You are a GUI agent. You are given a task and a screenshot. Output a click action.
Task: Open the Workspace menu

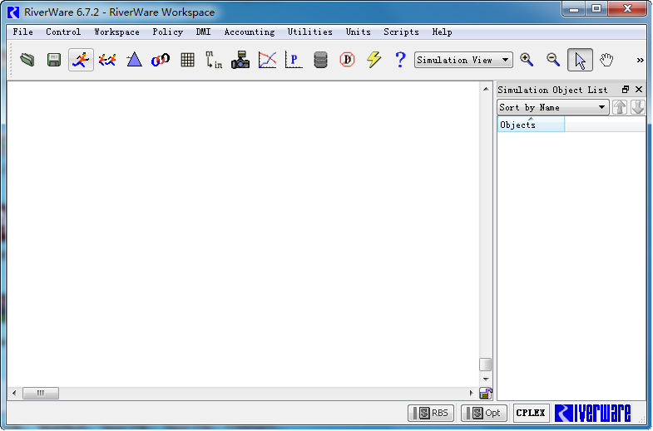[116, 32]
